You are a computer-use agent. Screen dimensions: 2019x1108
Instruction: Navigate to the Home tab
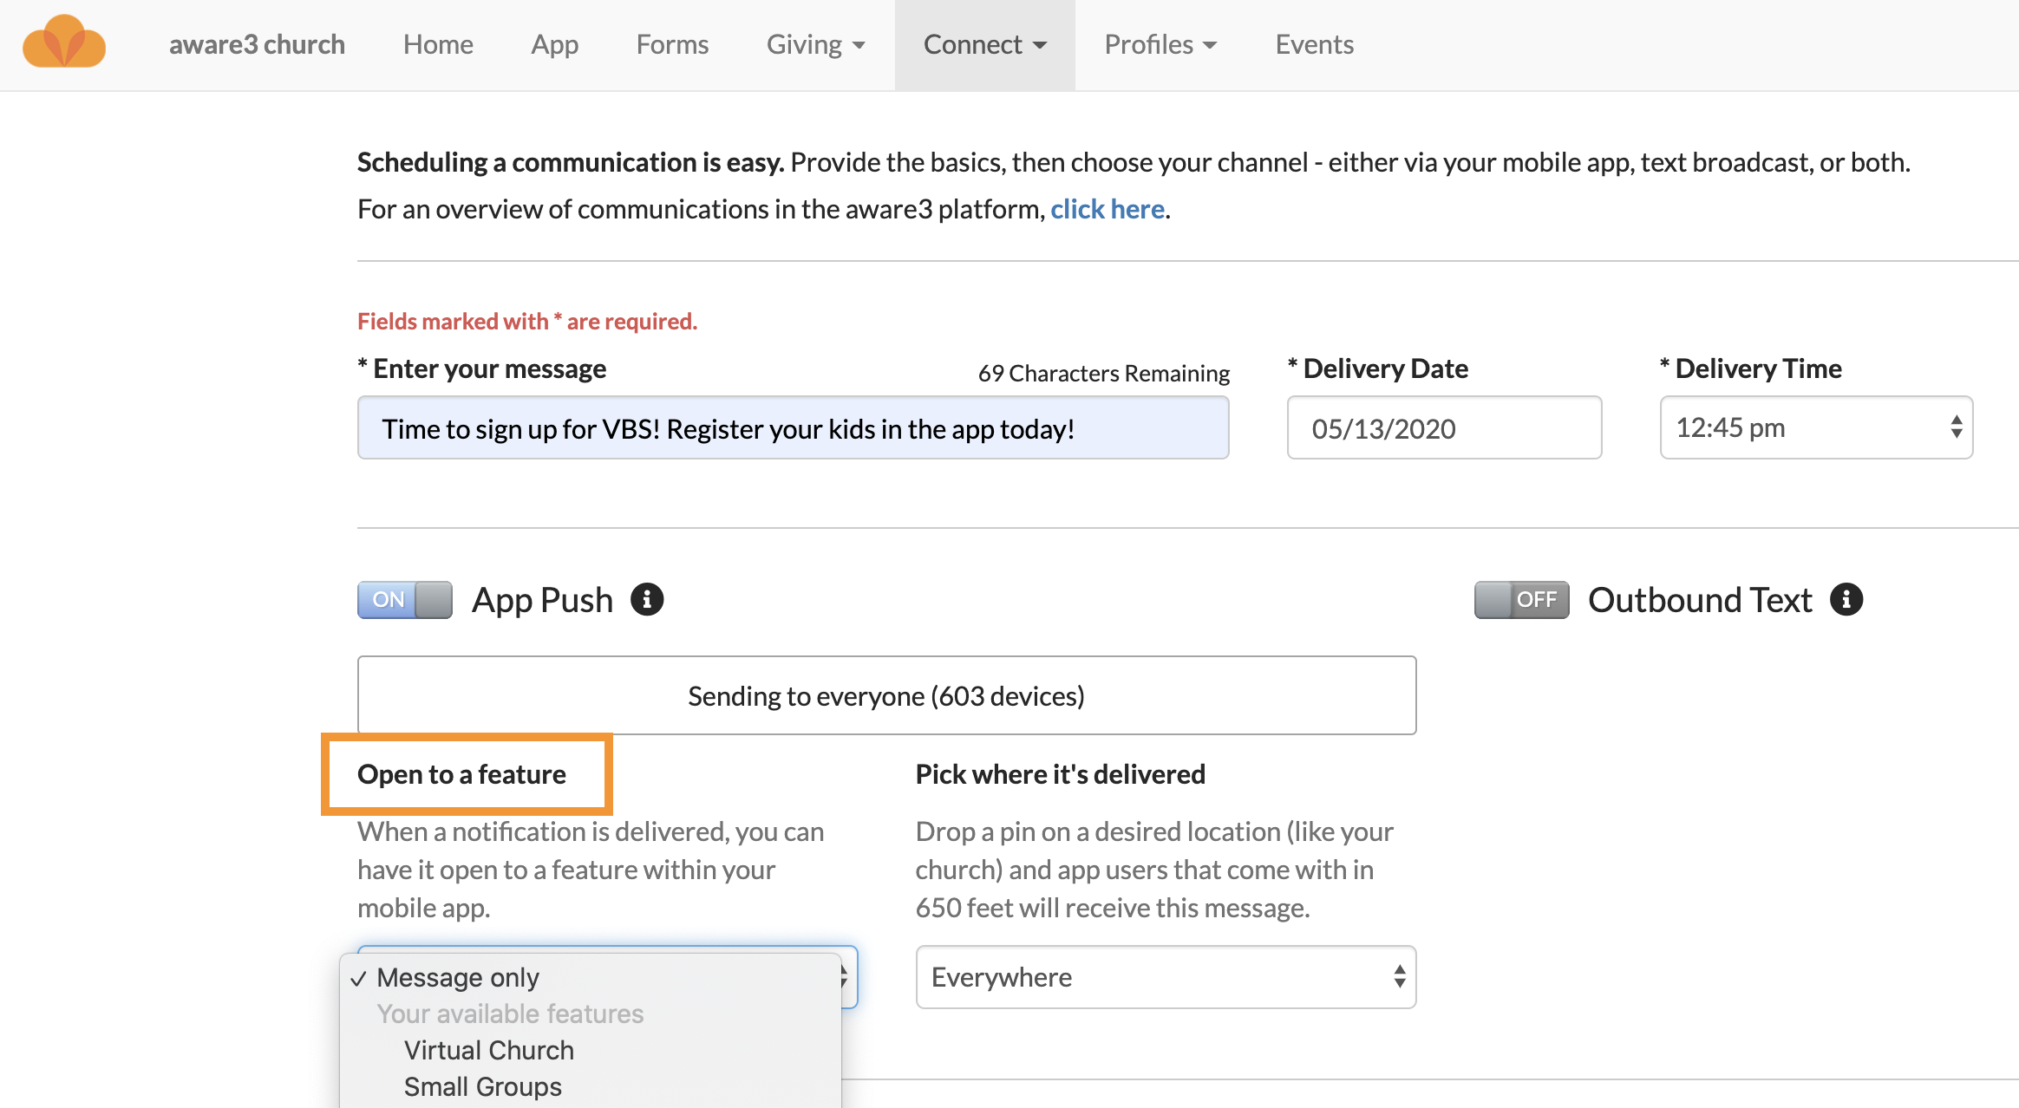(x=437, y=44)
